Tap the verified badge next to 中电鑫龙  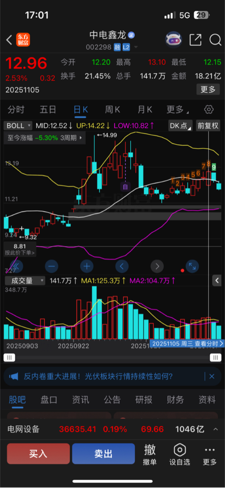[132, 35]
